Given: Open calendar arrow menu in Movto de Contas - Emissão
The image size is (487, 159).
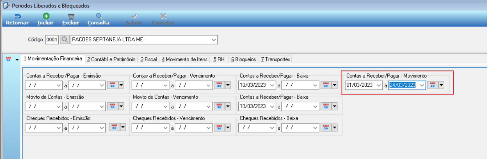Looking at the screenshot, I should (x=121, y=106).
